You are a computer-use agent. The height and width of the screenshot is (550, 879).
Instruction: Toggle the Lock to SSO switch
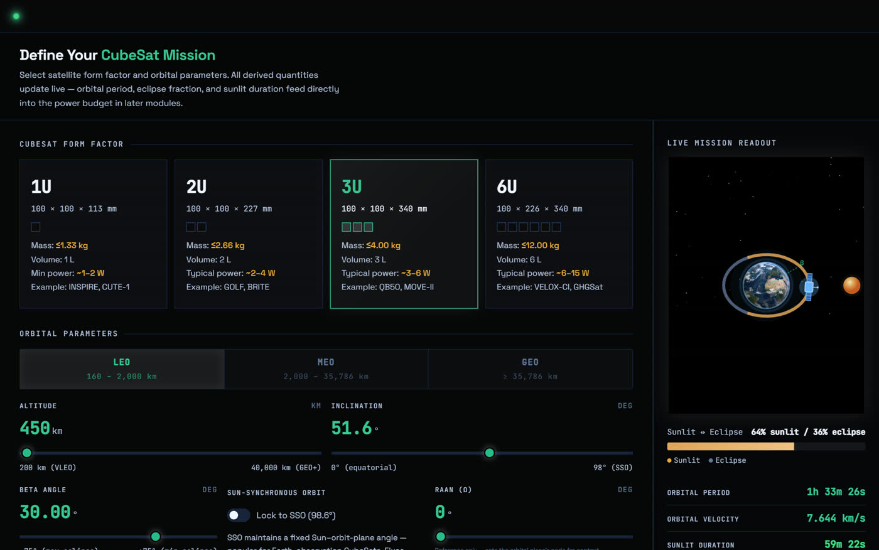coord(238,515)
